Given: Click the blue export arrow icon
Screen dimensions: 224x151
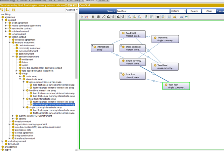Looking at the screenshot, I should pos(181,17).
